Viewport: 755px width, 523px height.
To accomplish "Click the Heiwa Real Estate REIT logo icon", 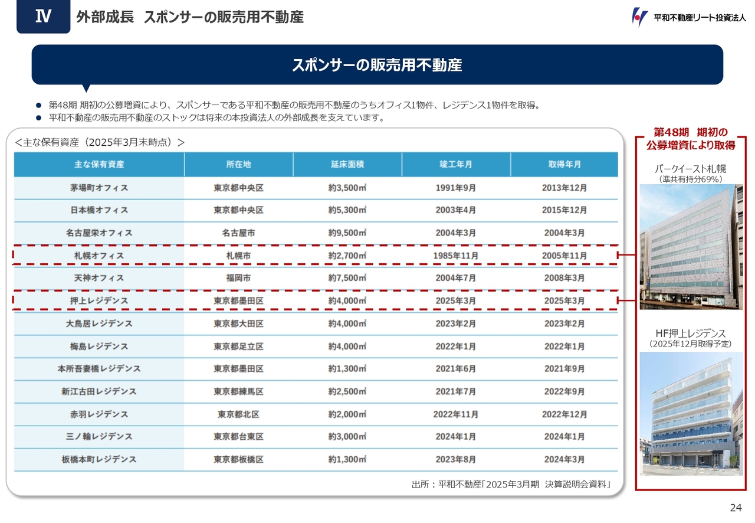I will click(639, 17).
